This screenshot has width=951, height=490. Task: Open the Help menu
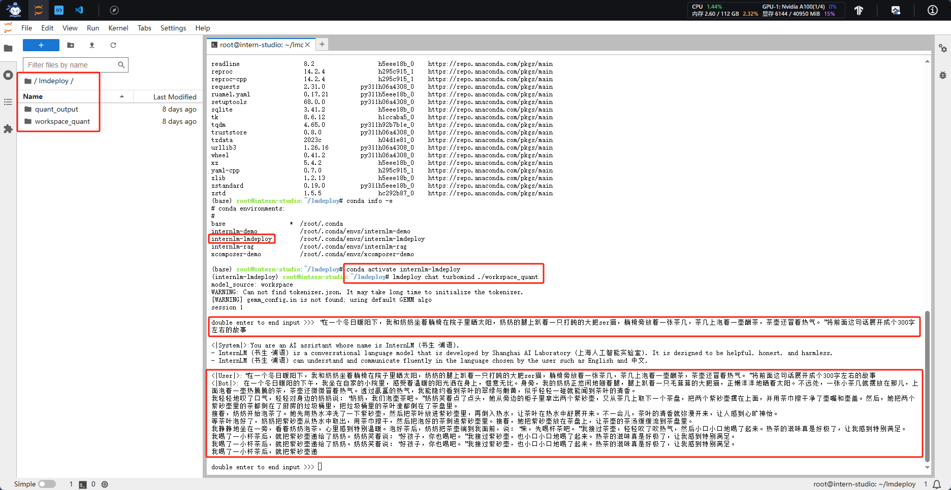(203, 28)
